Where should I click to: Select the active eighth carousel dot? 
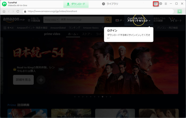(x=103, y=97)
